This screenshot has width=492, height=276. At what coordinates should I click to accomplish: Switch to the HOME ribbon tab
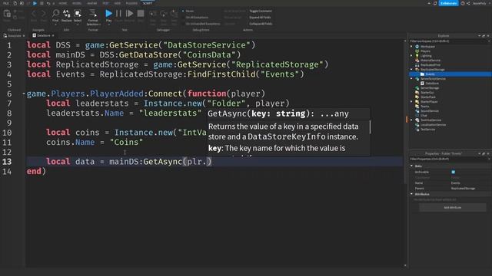tap(63, 3)
